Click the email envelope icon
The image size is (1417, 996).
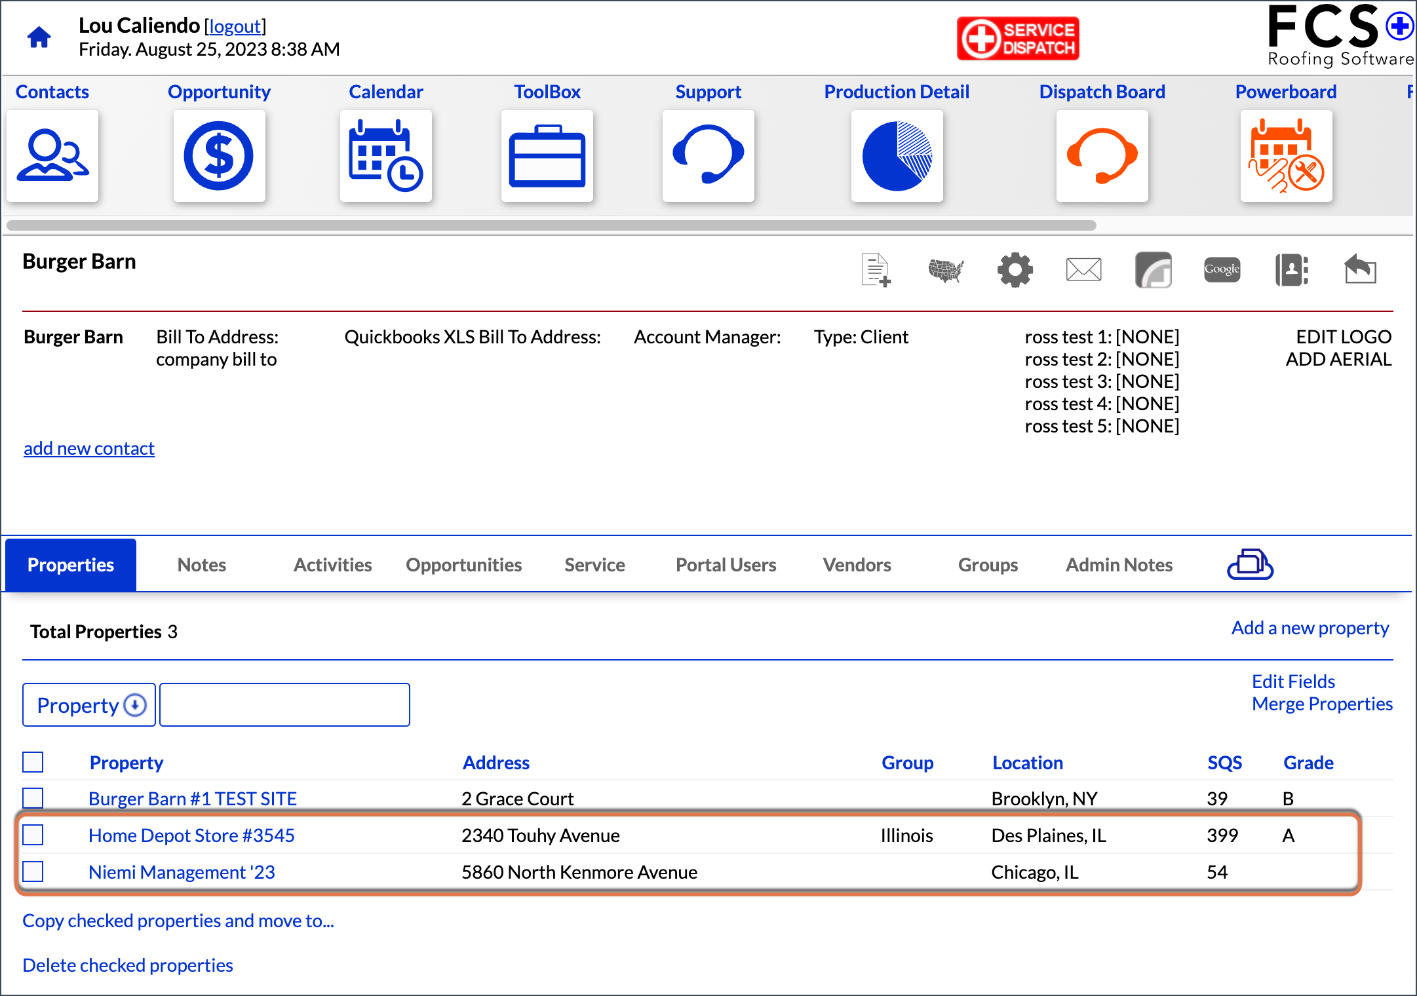[x=1084, y=269]
